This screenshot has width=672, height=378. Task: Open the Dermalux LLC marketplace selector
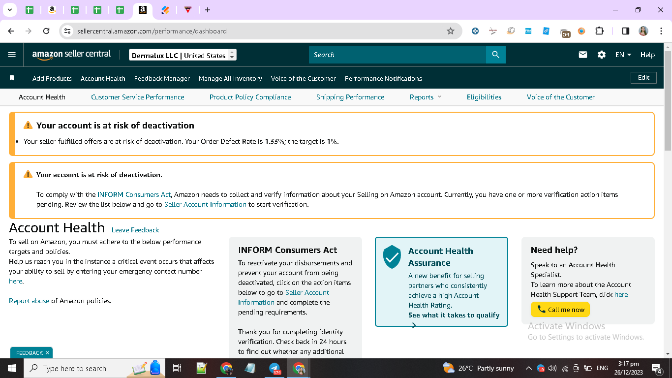183,55
